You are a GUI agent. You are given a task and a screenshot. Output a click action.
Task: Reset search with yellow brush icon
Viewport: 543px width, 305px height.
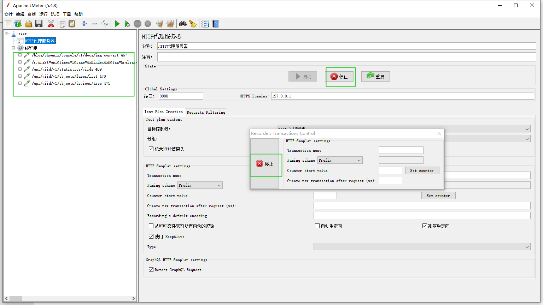pos(193,24)
